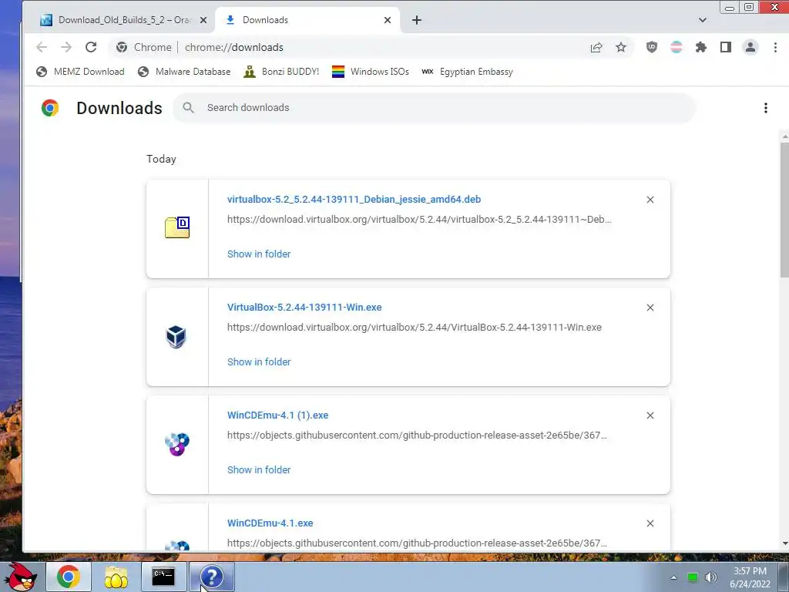789x592 pixels.
Task: Click the Angry Birds Start button
Action: click(21, 577)
